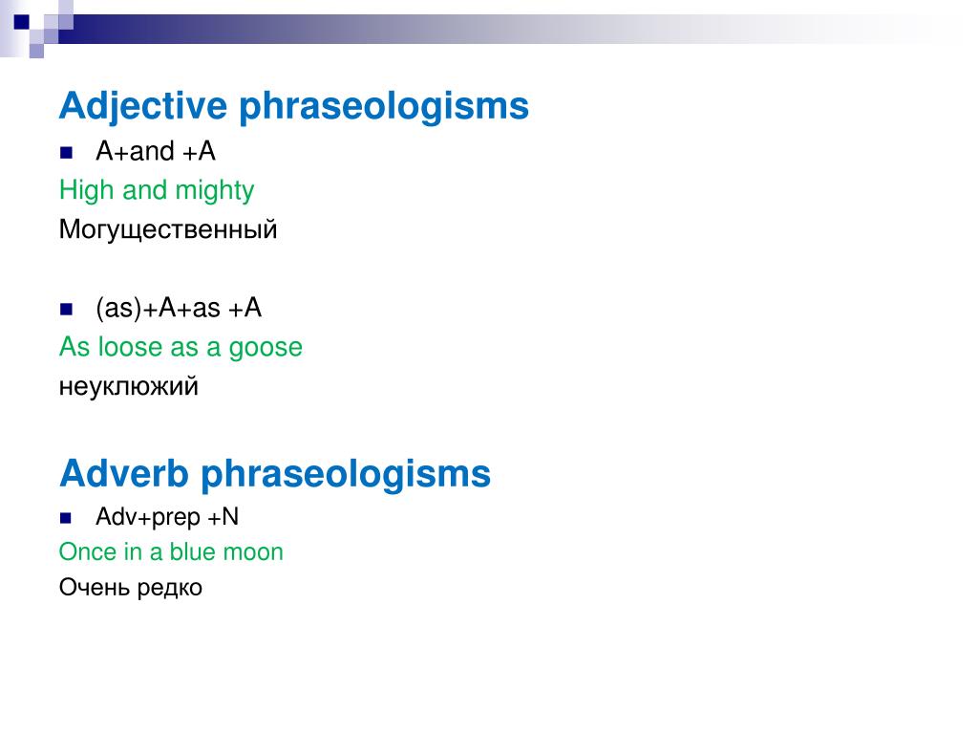Click the Russian text Очень редко
Viewport: 978px width, 734px height.
[x=130, y=588]
